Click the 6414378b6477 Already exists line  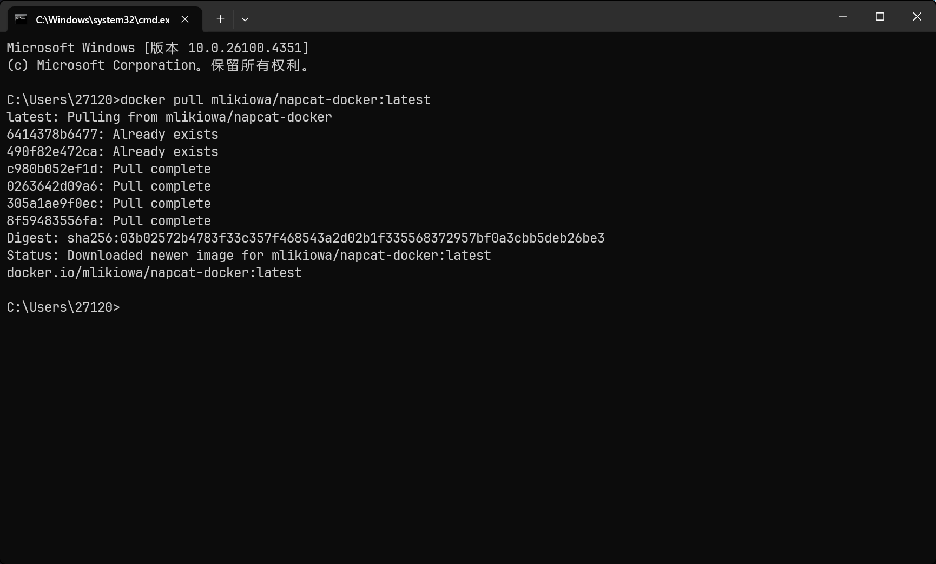click(113, 135)
